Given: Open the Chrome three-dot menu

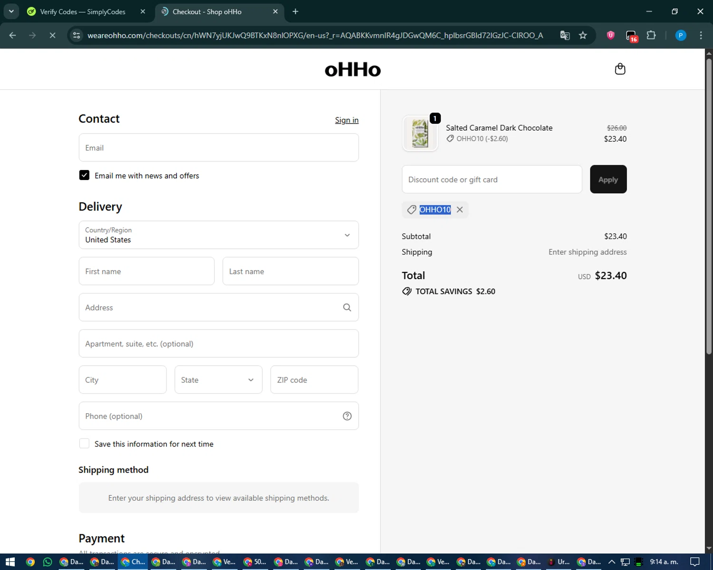Looking at the screenshot, I should coord(701,35).
